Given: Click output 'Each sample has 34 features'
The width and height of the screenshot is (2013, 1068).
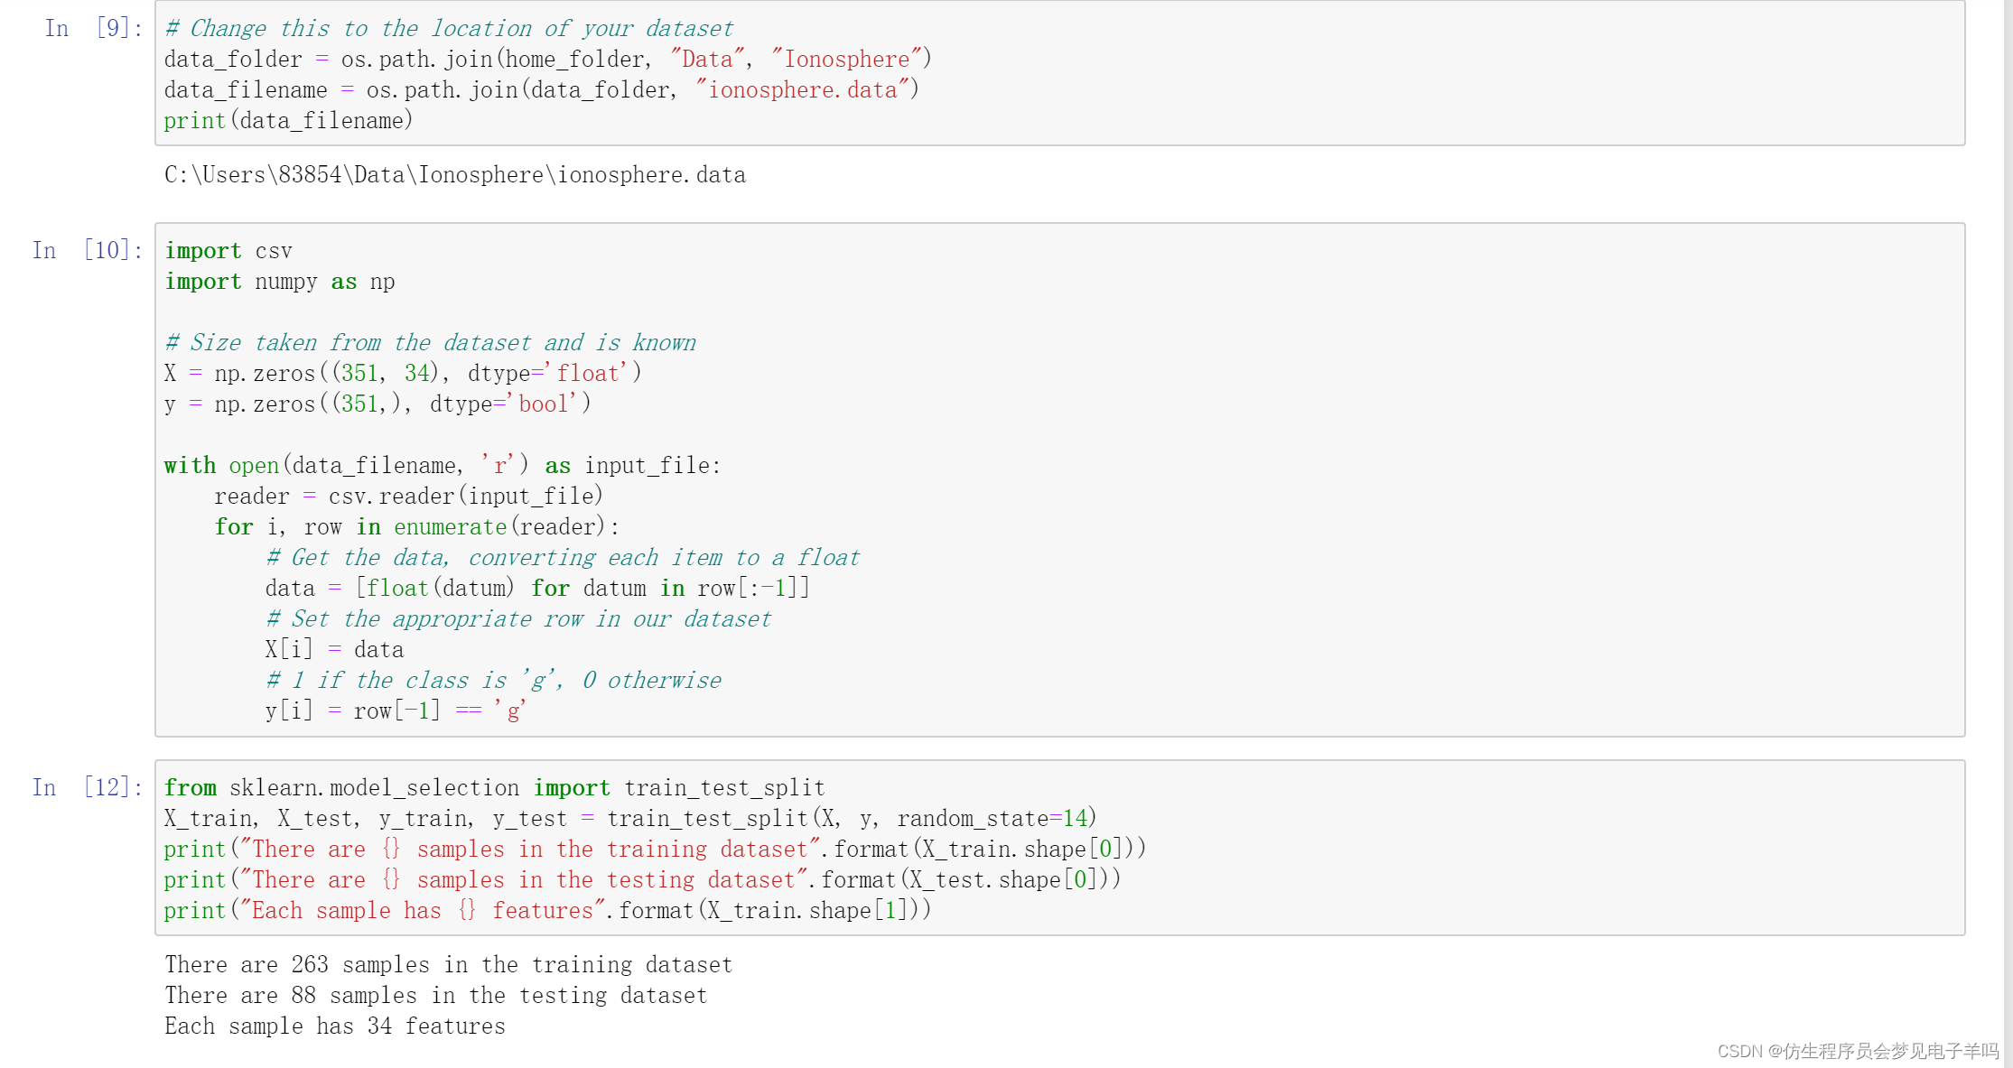Looking at the screenshot, I should click(x=335, y=1026).
